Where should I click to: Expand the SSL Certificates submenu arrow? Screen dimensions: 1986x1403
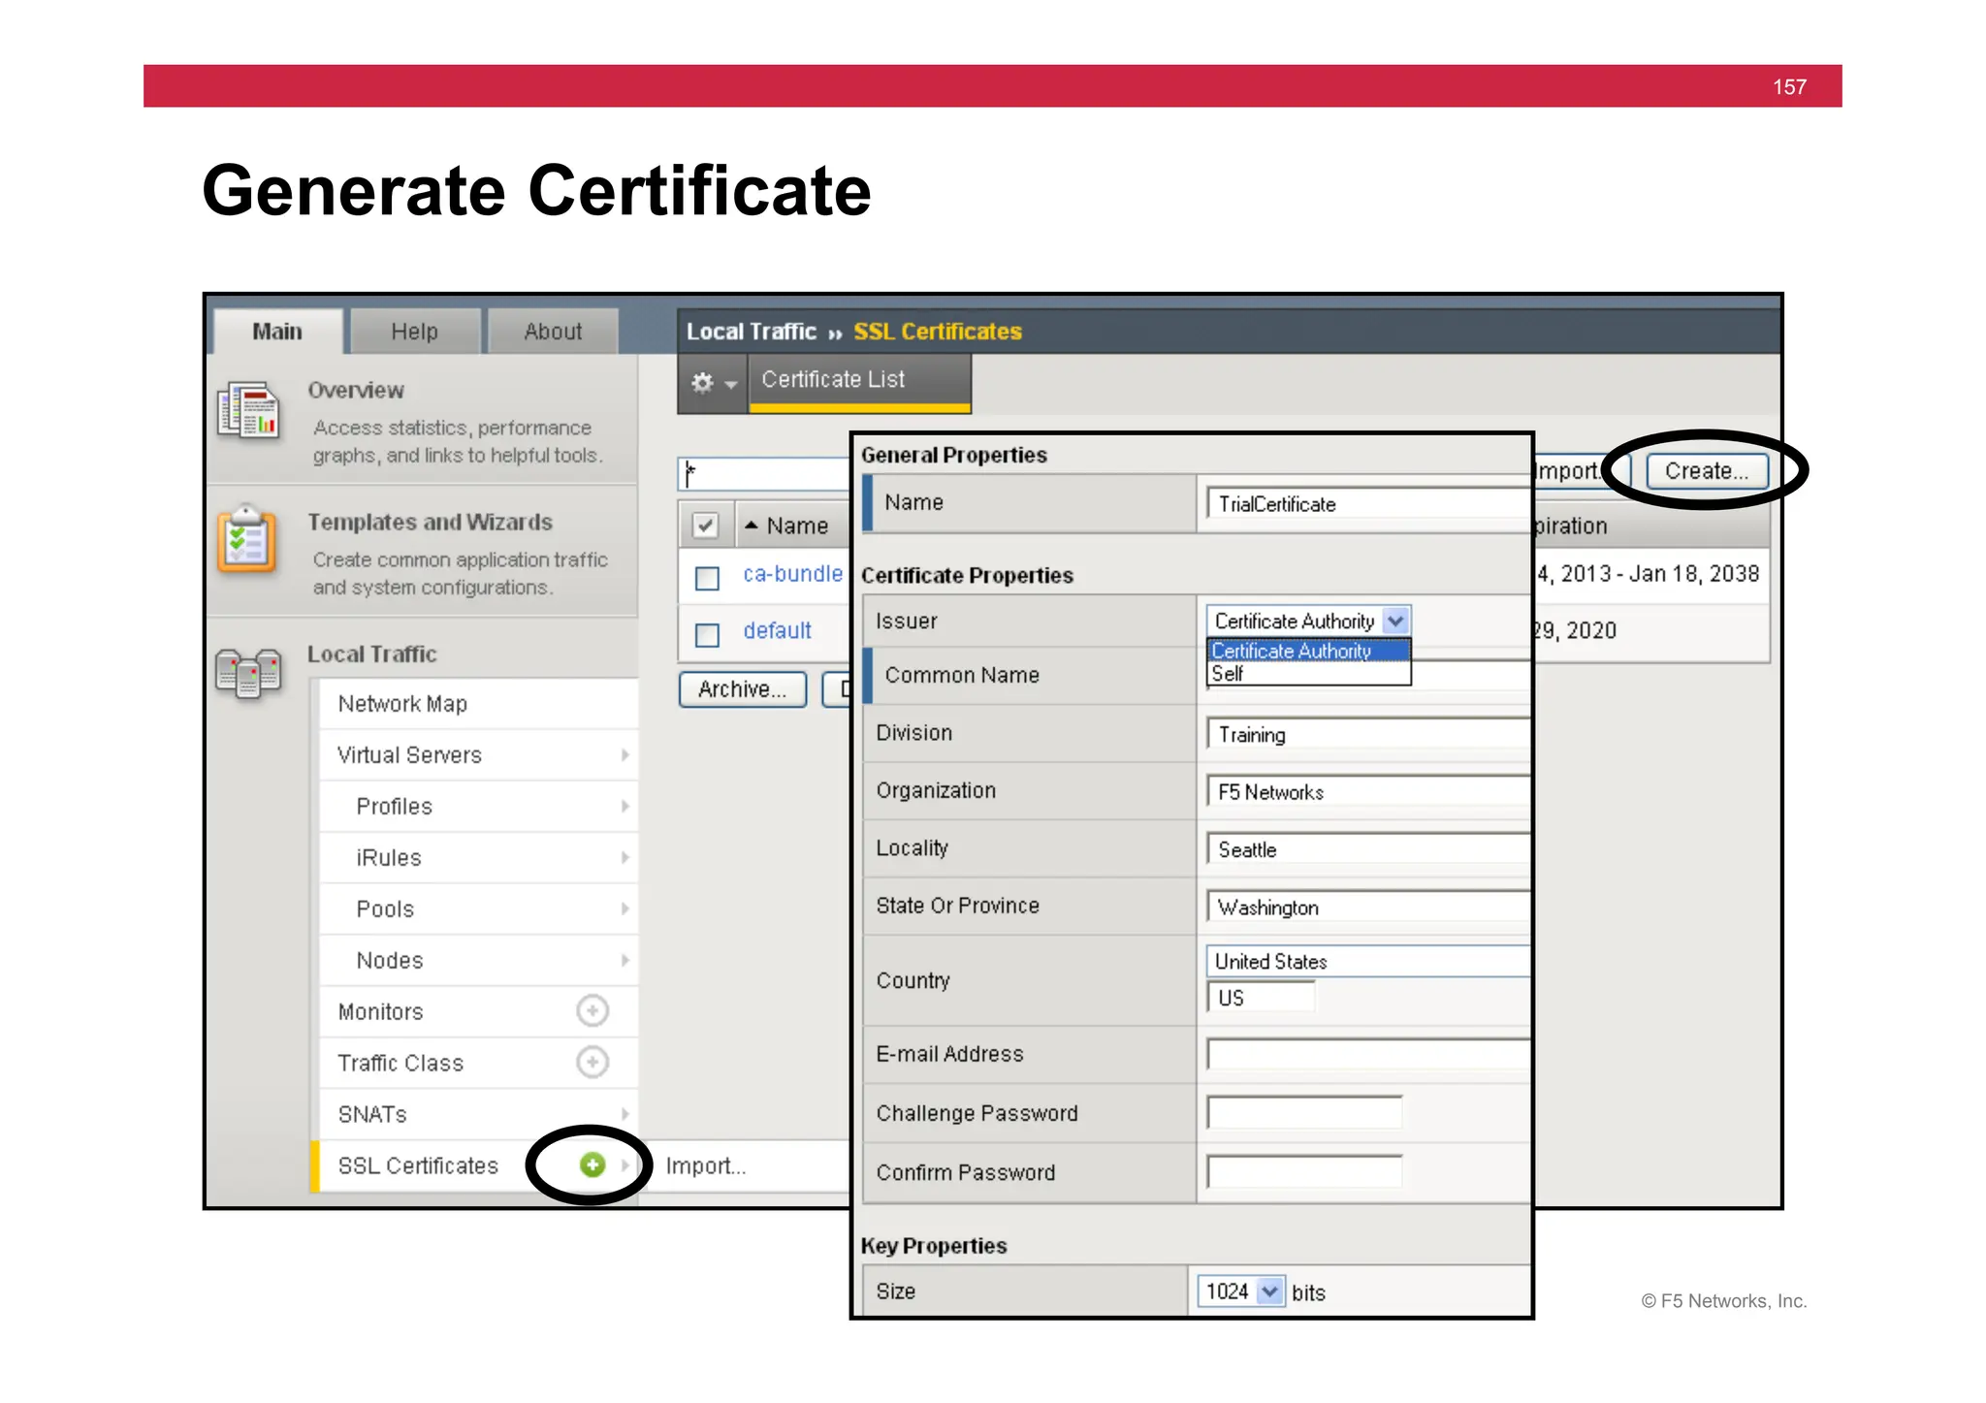pyautogui.click(x=625, y=1164)
